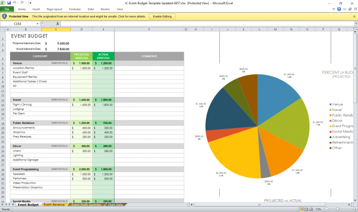Viewport: 358px width, 212px height.
Task: Select the Event Budget sheet tab
Action: [28, 205]
